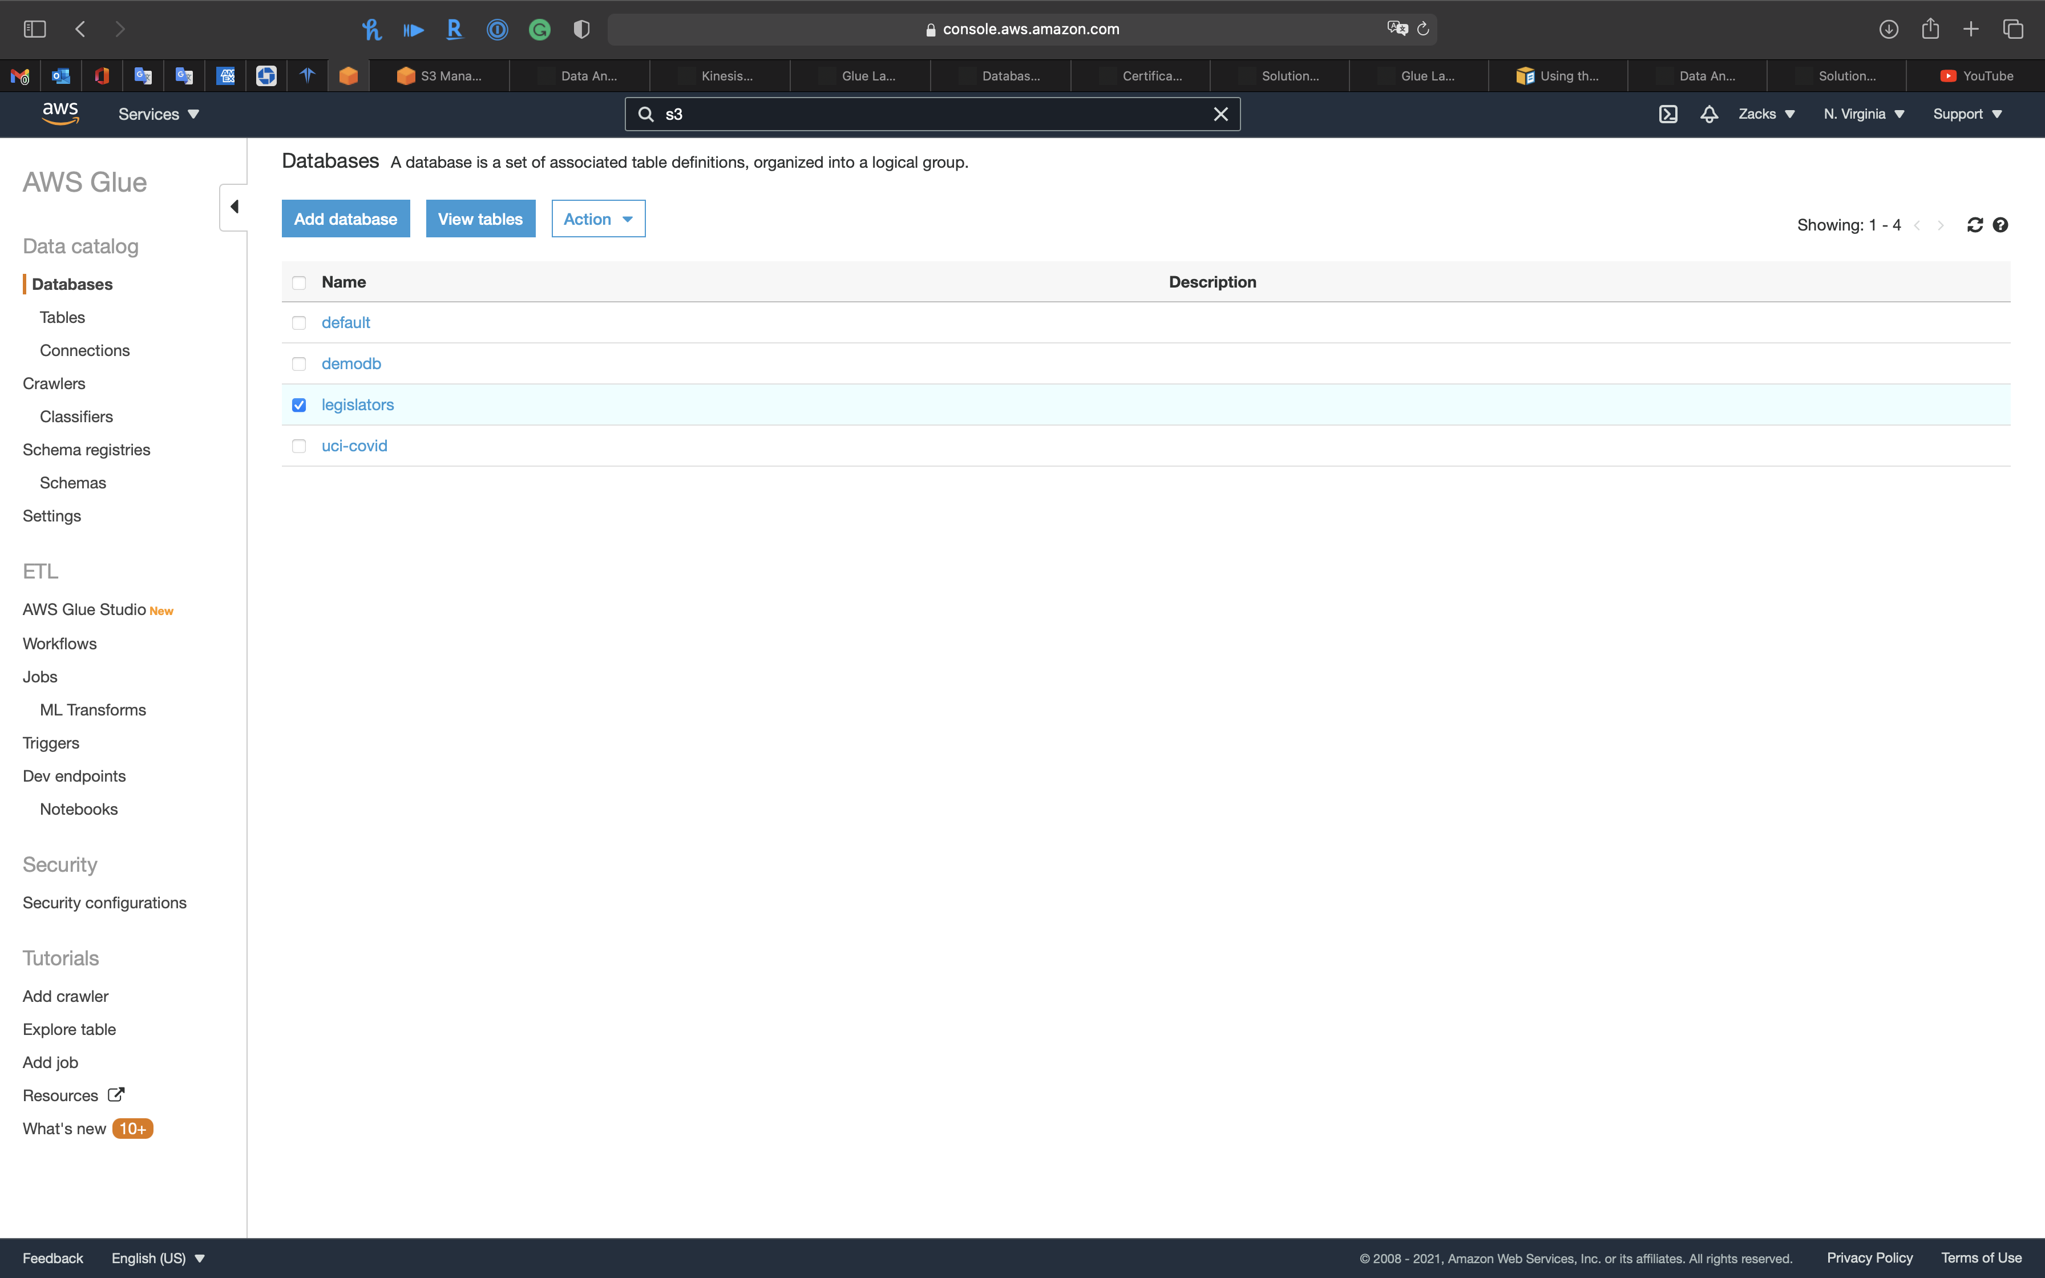This screenshot has width=2045, height=1278.
Task: Uncheck the legislators database checkbox
Action: (299, 405)
